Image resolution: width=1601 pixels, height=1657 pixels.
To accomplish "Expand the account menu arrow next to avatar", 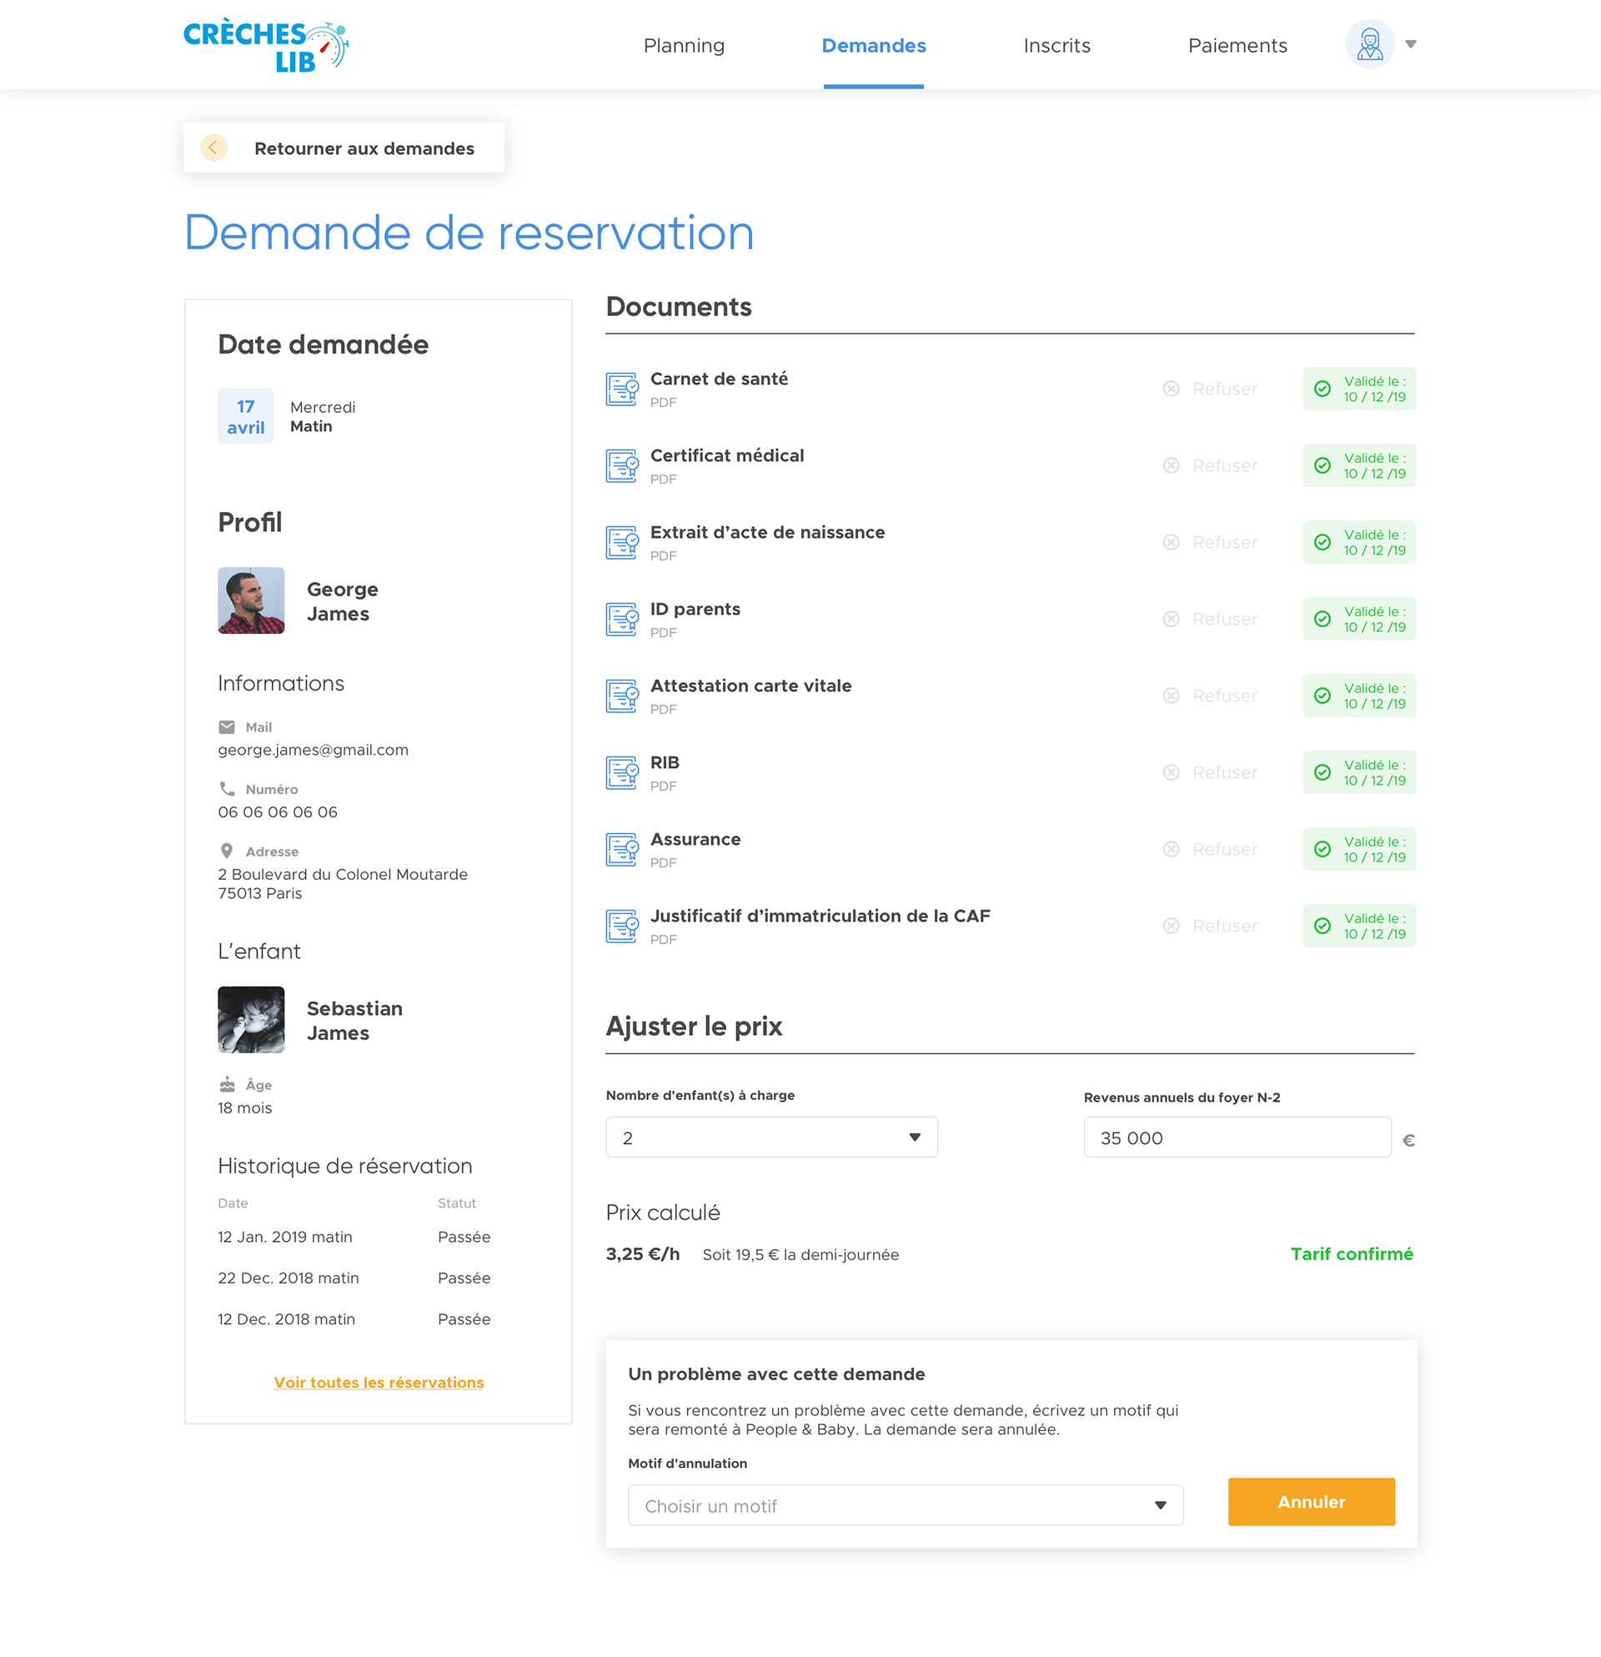I will pos(1411,44).
